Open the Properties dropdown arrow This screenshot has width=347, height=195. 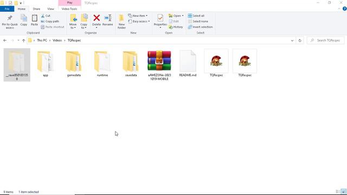(160, 28)
